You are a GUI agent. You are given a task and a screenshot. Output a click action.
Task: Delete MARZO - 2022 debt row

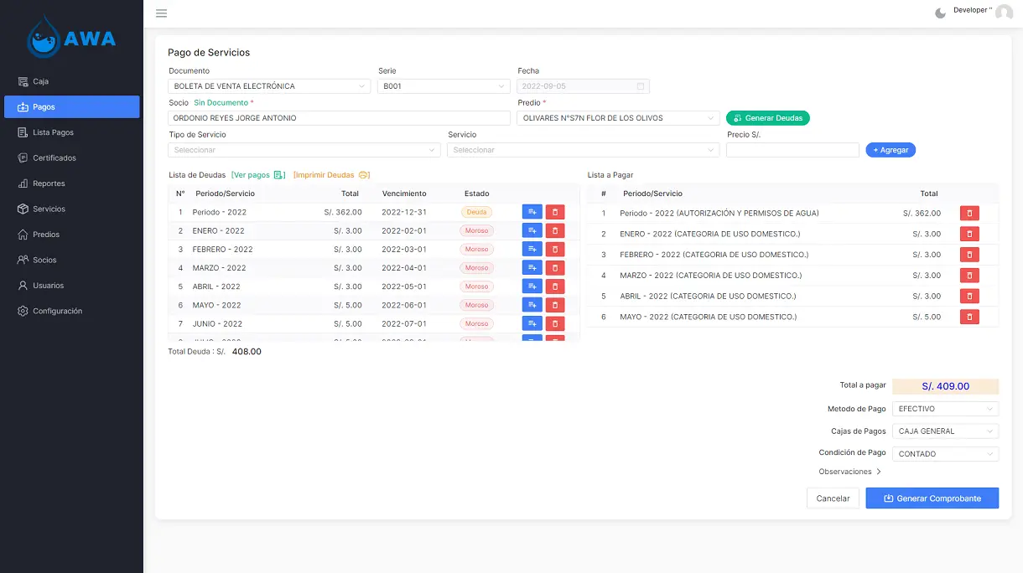(554, 268)
